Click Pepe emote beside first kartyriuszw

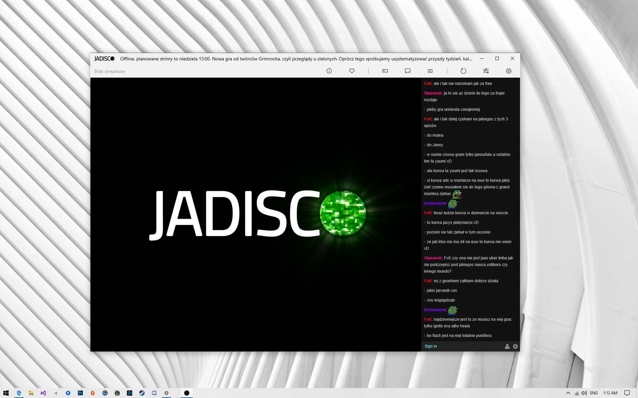(453, 203)
